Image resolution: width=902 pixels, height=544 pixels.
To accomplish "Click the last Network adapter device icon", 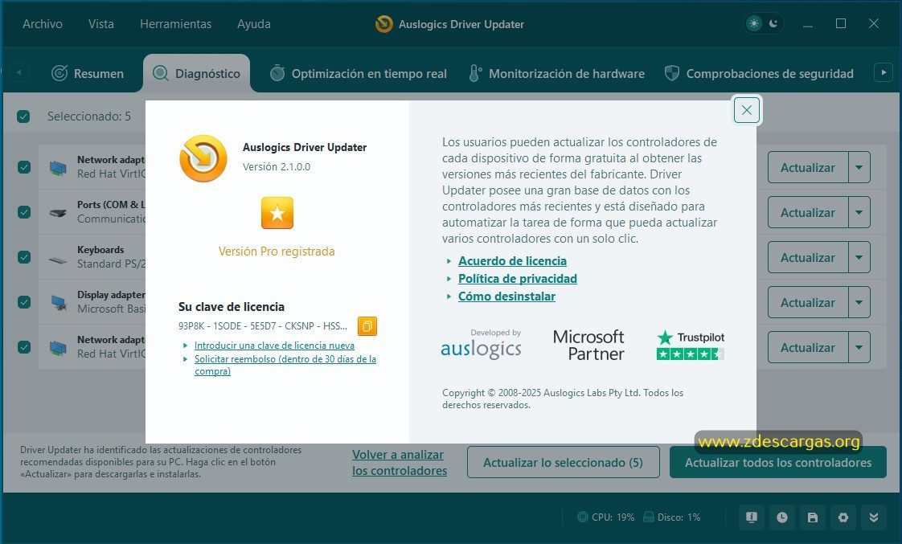I will coord(58,347).
